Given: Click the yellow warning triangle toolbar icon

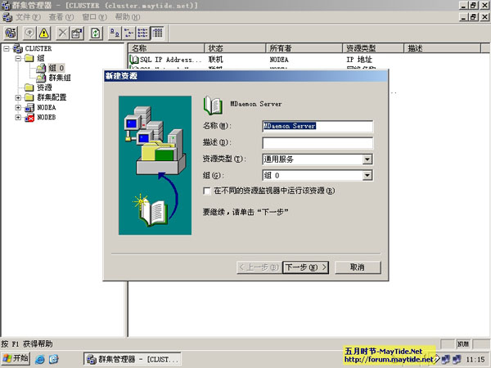Looking at the screenshot, I should pyautogui.click(x=44, y=33).
